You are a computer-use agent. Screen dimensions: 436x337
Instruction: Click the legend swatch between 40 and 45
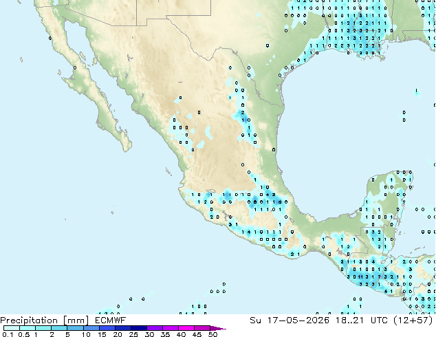click(x=186, y=328)
